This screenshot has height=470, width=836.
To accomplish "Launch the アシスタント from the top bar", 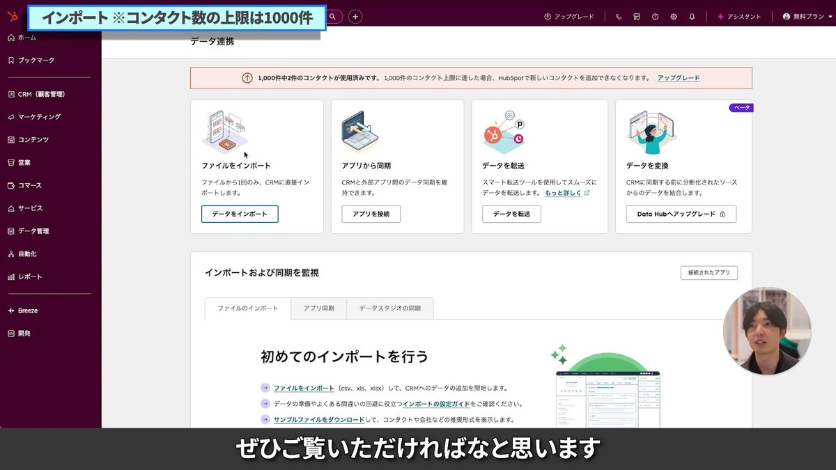I will (740, 15).
